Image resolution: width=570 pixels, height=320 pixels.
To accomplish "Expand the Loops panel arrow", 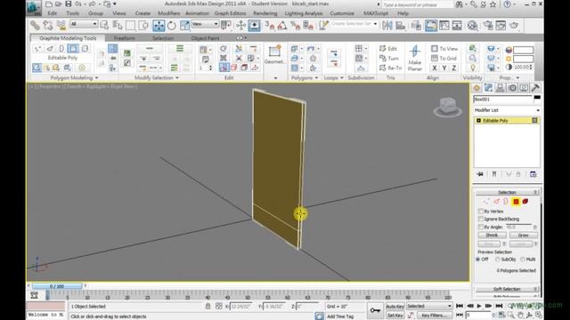I will [x=342, y=78].
